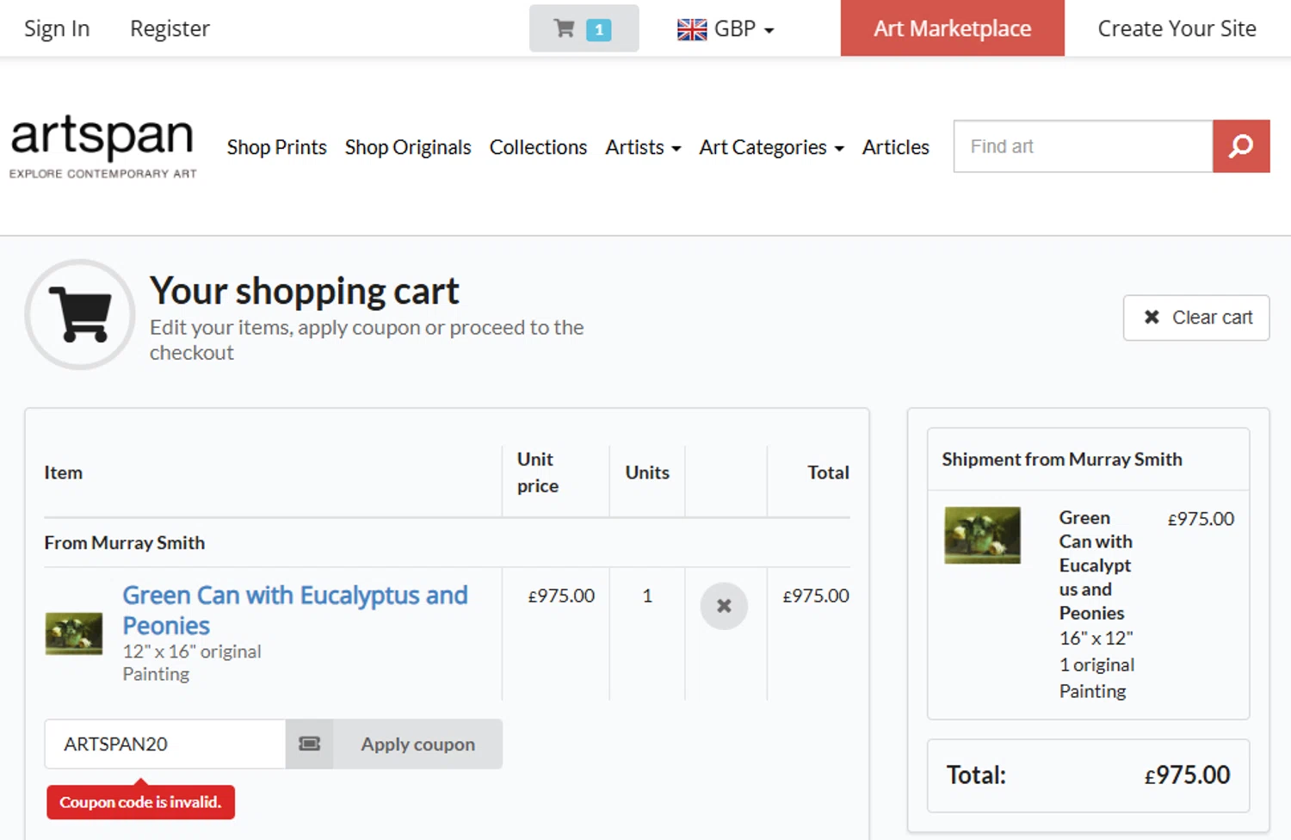This screenshot has width=1291, height=840.
Task: Click the Apply coupon button
Action: (417, 744)
